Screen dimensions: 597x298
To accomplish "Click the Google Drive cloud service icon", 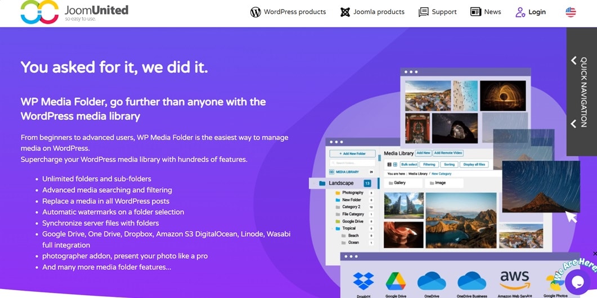I will (396, 282).
